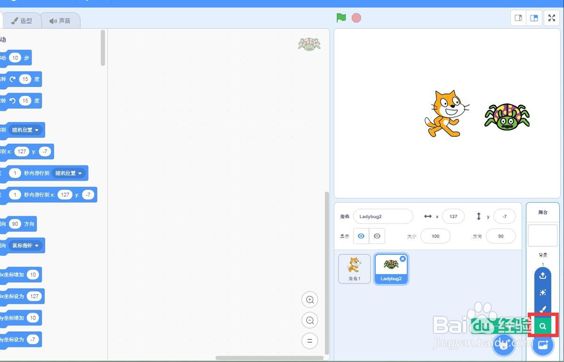The height and width of the screenshot is (362, 564).
Task: Zoom out the script workspace
Action: [x=310, y=320]
